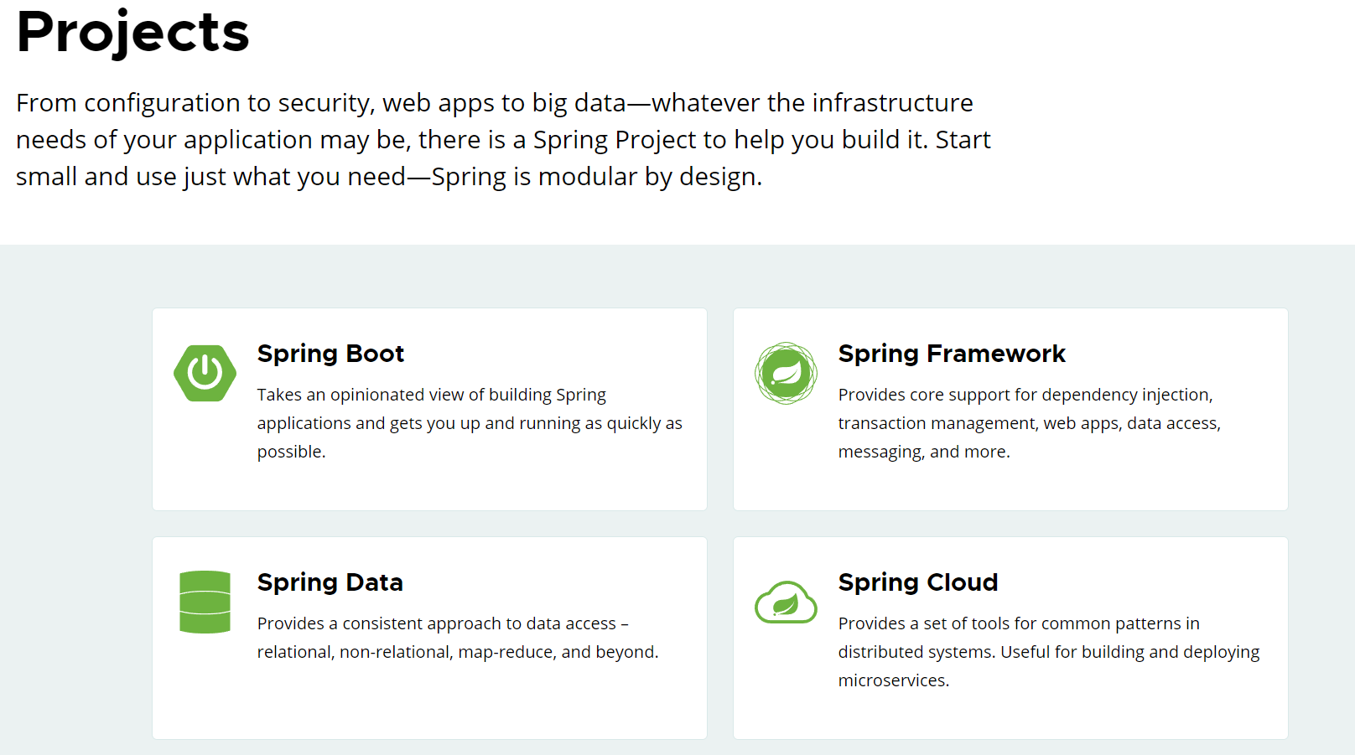1355x755 pixels.
Task: Open the Spring Data project title link
Action: 330,582
